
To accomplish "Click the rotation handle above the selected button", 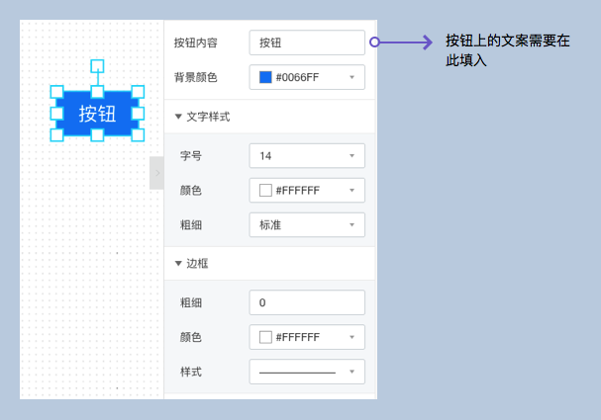I will click(x=97, y=66).
